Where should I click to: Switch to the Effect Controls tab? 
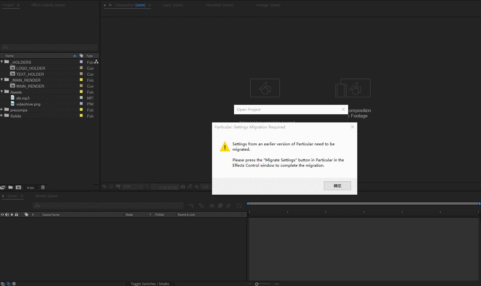pyautogui.click(x=48, y=5)
